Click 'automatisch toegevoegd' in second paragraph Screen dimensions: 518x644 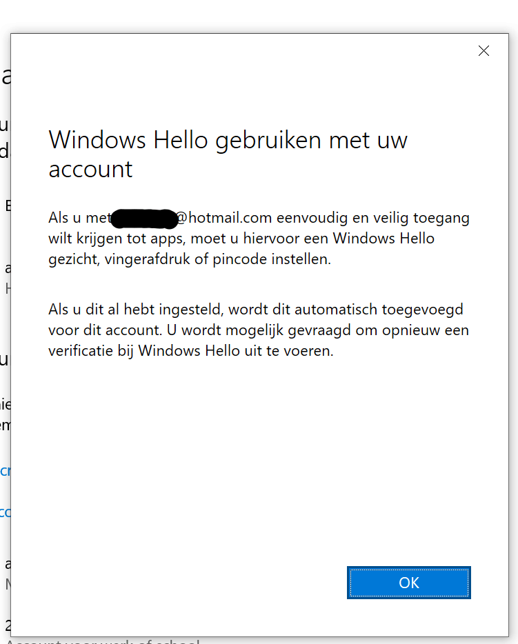(x=379, y=310)
